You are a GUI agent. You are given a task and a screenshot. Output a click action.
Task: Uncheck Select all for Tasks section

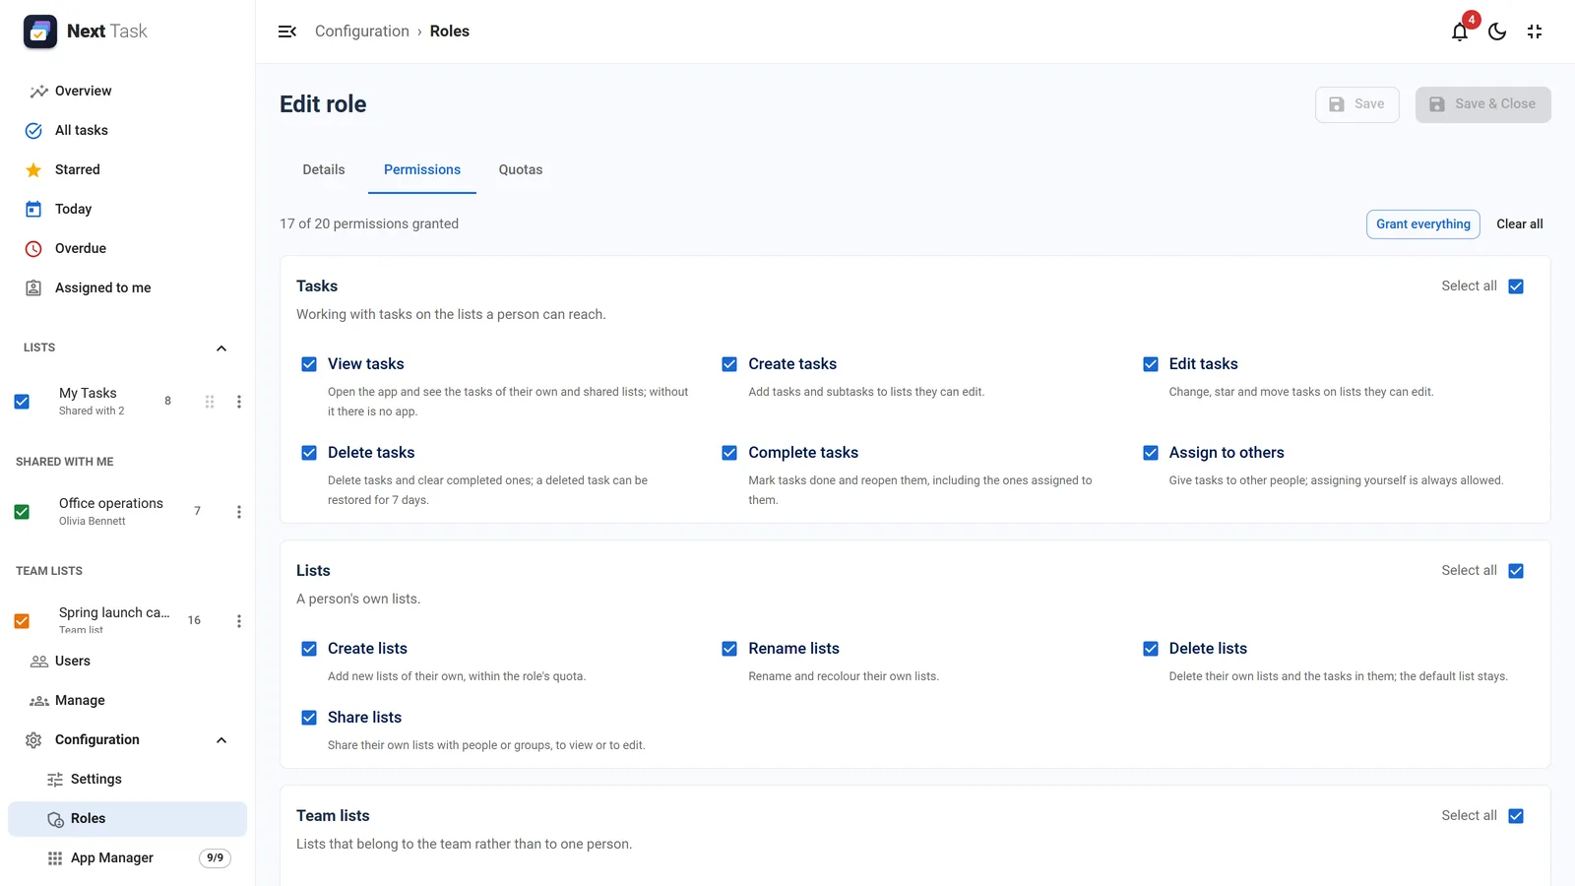tap(1516, 286)
